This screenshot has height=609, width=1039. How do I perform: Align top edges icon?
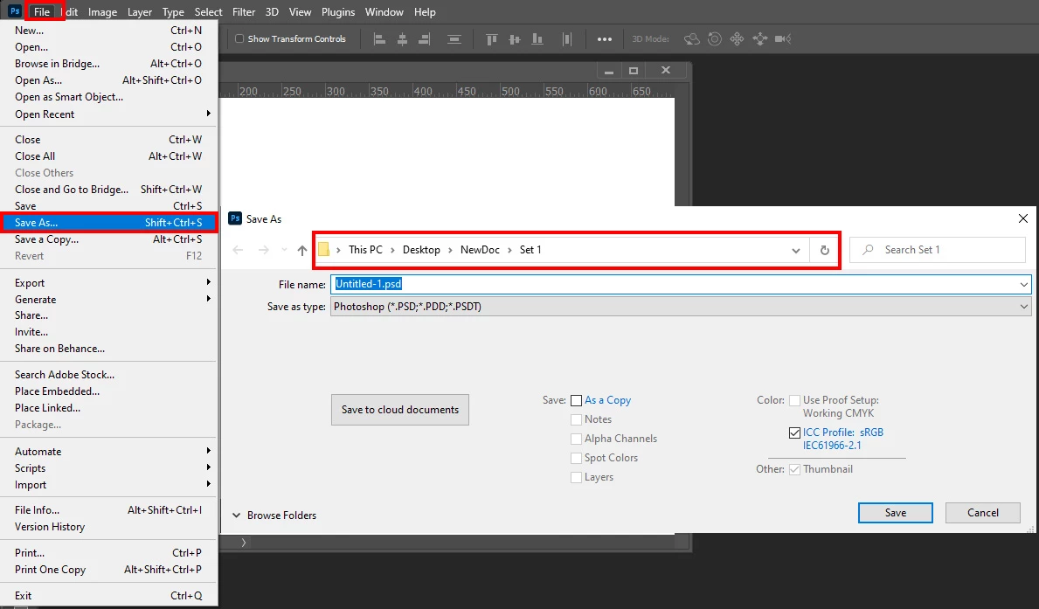click(x=492, y=39)
